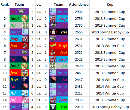Click the 2013 Spring Babby Cup cell in rank 4

110,32
